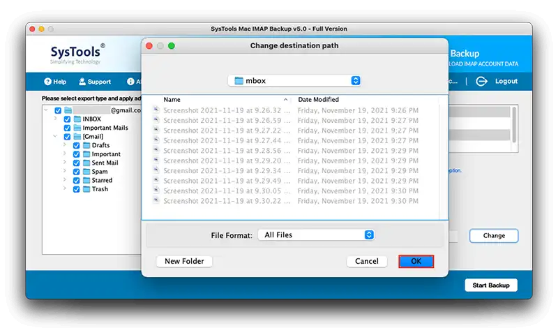Image resolution: width=558 pixels, height=328 pixels.
Task: Click the About info icon in toolbar
Action: [x=130, y=82]
